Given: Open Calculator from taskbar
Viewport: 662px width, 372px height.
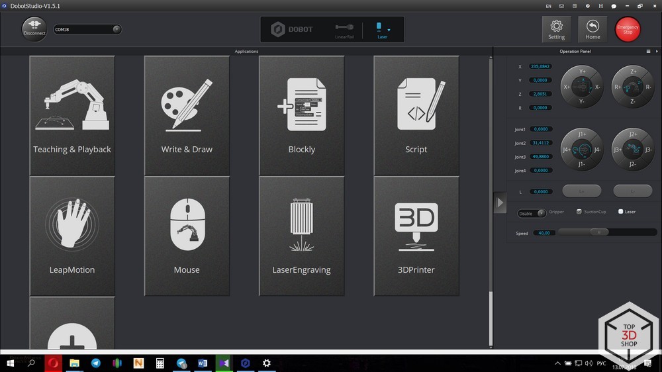Looking at the screenshot, I should tap(160, 363).
